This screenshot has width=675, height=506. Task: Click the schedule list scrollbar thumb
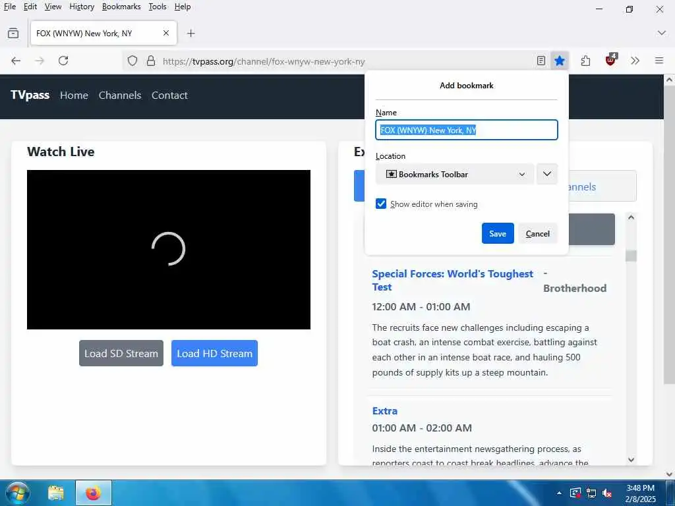coord(631,256)
